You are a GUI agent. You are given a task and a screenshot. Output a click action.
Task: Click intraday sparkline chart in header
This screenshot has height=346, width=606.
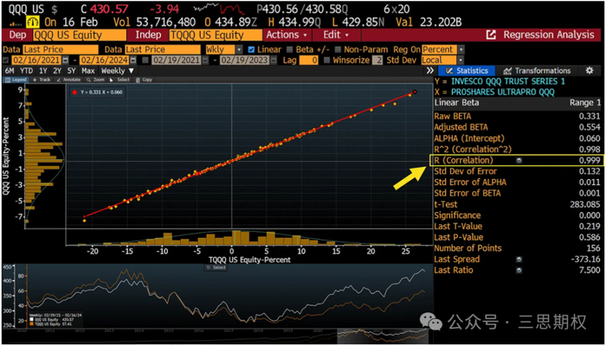[x=221, y=9]
